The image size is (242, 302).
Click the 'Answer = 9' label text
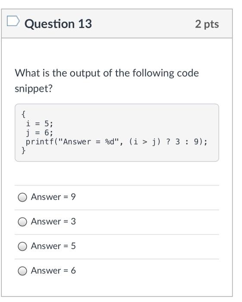coord(53,197)
